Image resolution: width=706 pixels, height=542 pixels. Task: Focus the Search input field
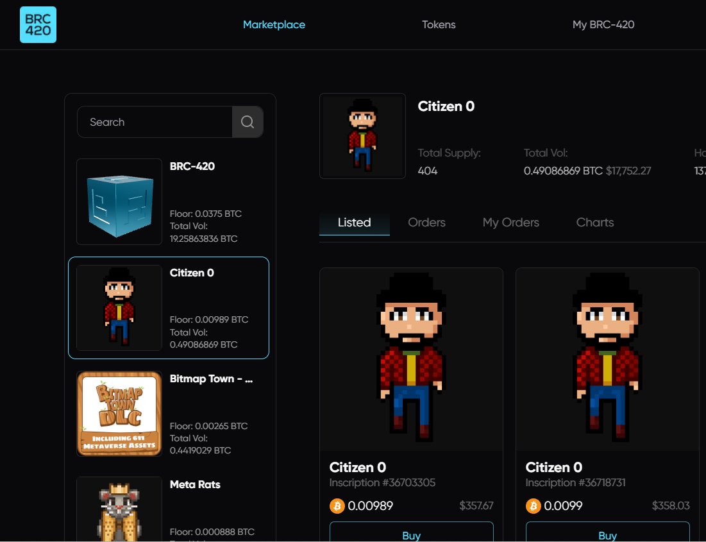point(155,122)
